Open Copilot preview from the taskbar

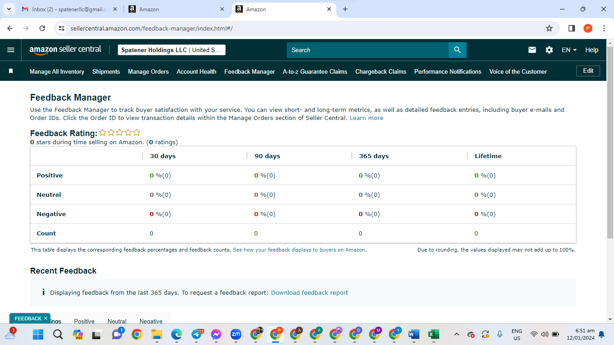pos(78,334)
